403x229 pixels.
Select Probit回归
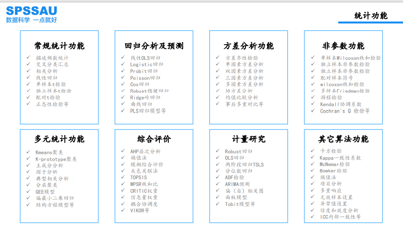[144, 71]
